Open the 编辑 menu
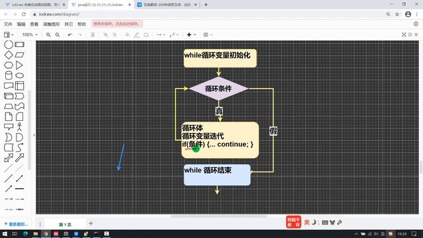Image resolution: width=423 pixels, height=238 pixels. pos(21,24)
